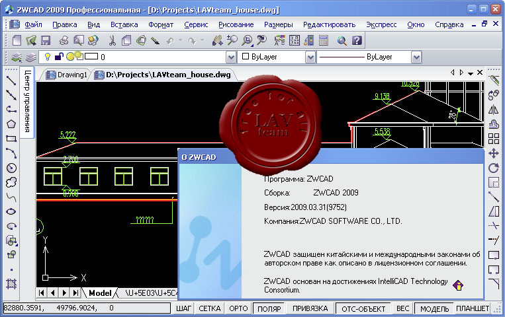Toggle ПРИВЯЗКА object snap
Image resolution: width=505 pixels, height=317 pixels.
click(310, 308)
